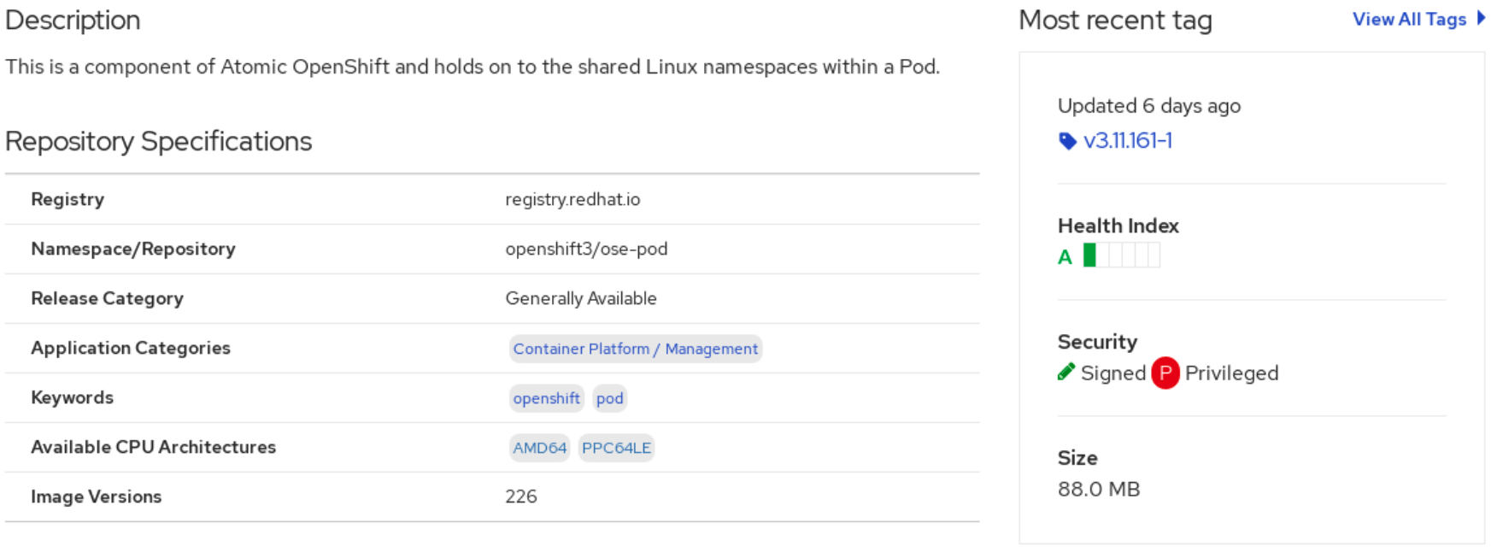This screenshot has height=552, width=1497.
Task: Click the Privileged security label
Action: (x=1231, y=373)
